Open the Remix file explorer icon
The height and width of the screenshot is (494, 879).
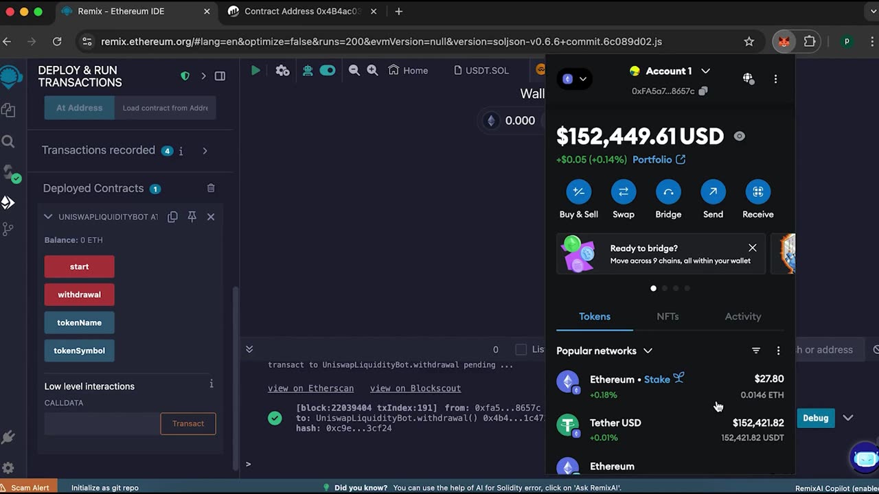tap(8, 110)
